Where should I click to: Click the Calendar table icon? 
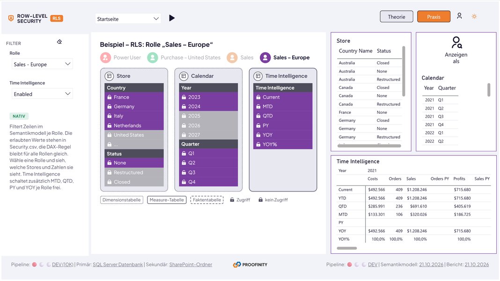pyautogui.click(x=184, y=76)
